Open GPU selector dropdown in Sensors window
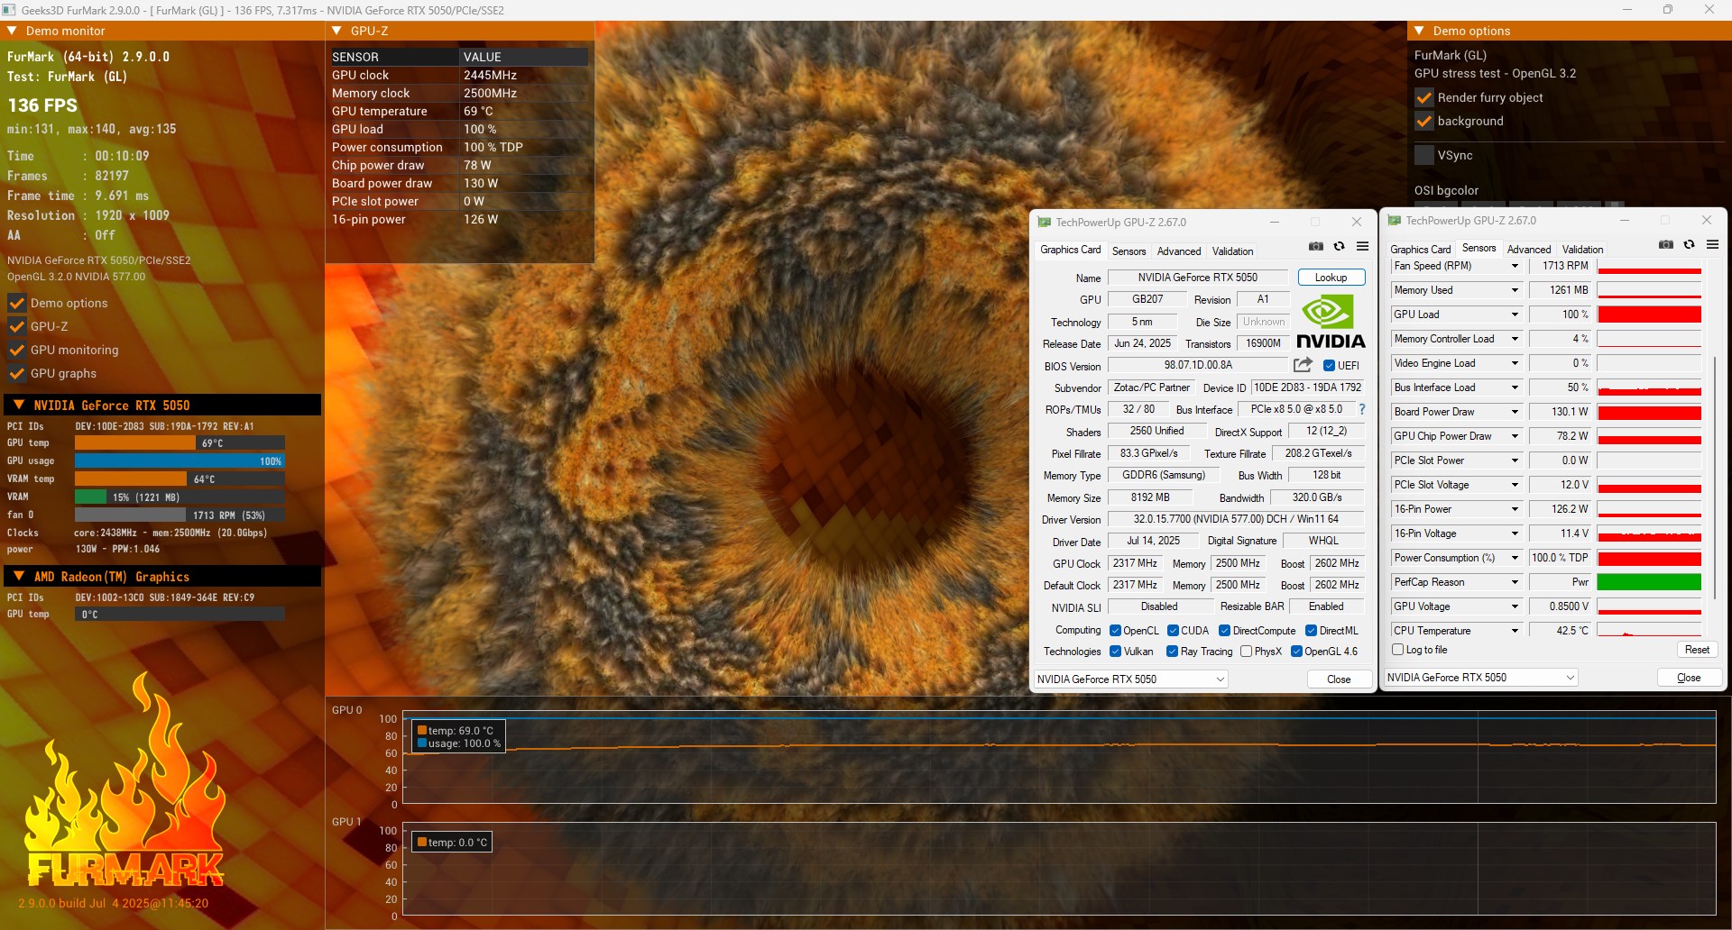Viewport: 1732px width, 930px height. [1480, 677]
